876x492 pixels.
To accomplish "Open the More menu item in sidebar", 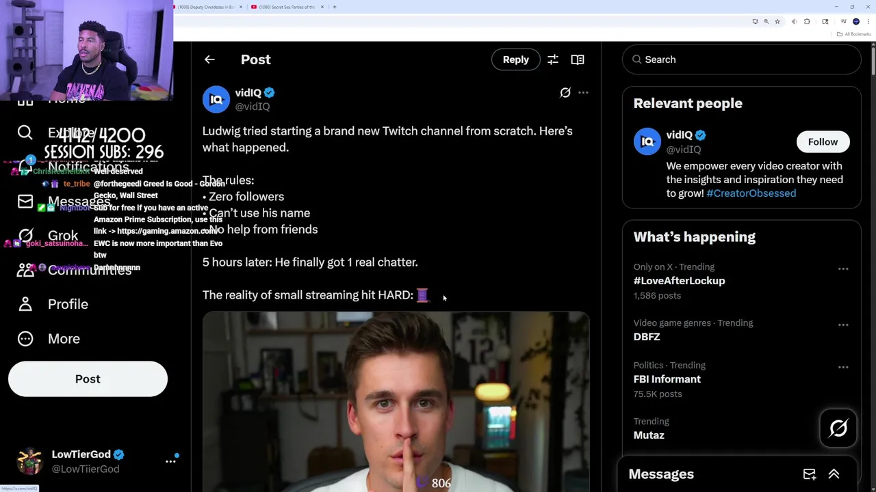I will tap(64, 338).
